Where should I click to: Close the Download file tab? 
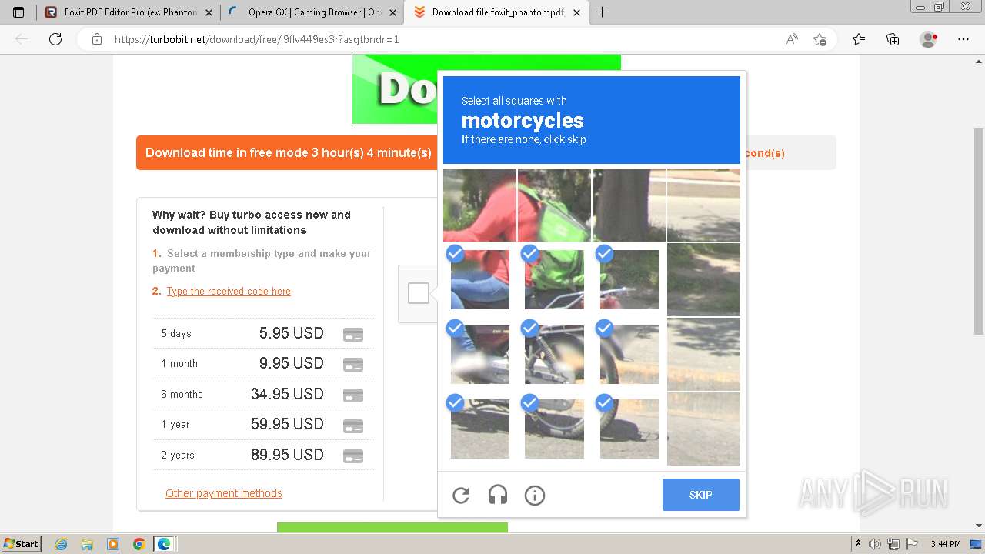pos(578,12)
